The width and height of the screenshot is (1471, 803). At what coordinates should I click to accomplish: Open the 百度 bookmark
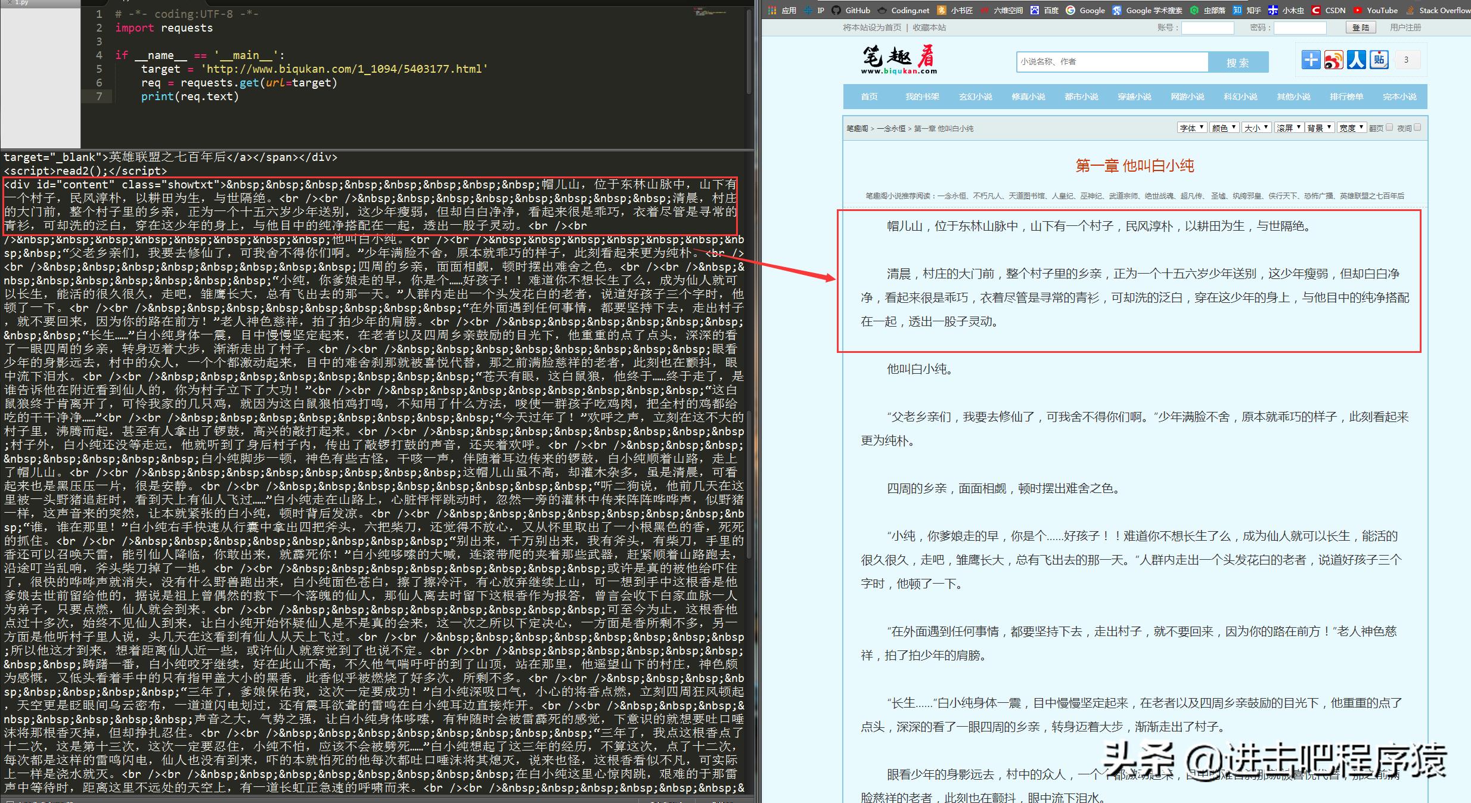(x=1044, y=10)
